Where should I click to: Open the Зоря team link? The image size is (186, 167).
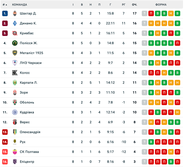[24, 92]
